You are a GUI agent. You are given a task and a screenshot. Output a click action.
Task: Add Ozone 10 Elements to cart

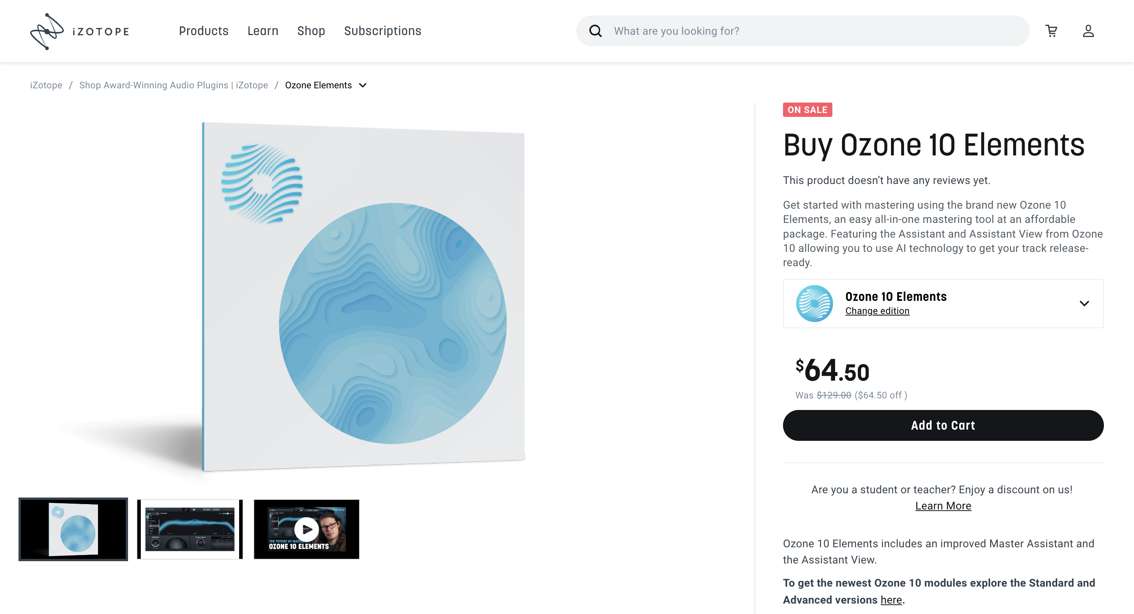(x=943, y=425)
